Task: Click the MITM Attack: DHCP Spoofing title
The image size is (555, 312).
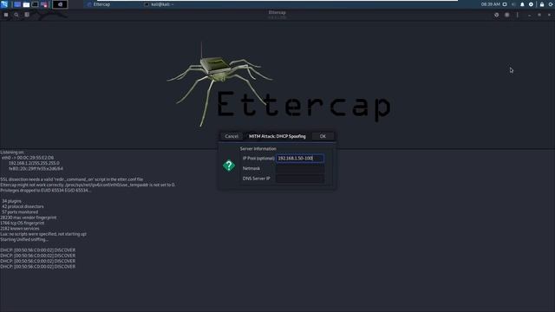Action: click(277, 136)
